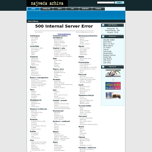Screen dimensions: 152x152
Task: Open the TOP menu tab
Action: tap(73, 9)
